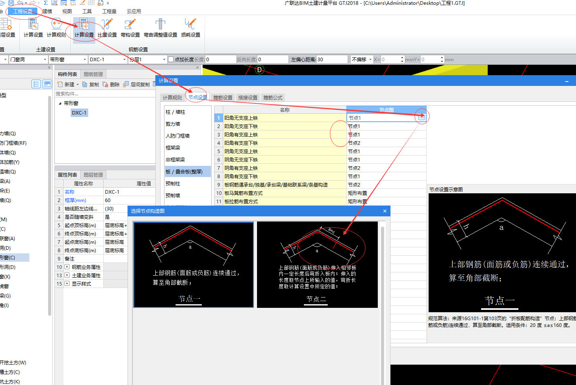The height and width of the screenshot is (385, 576).
Task: Toggle 点加长度 checkbox
Action: (171, 59)
